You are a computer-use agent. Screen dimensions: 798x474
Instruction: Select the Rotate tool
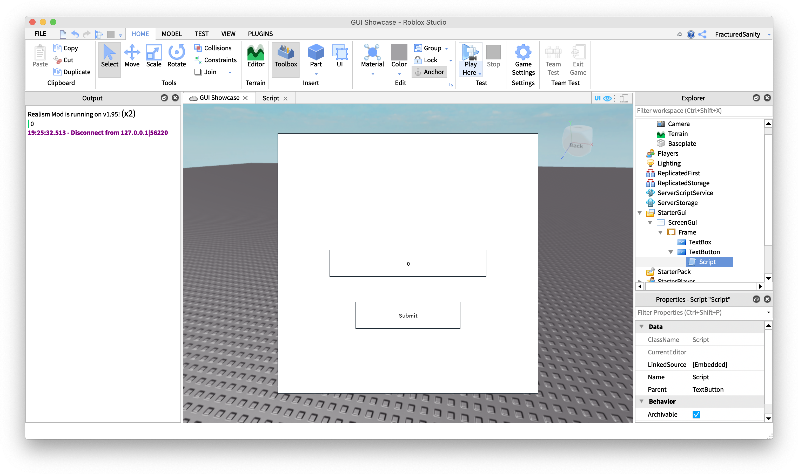pos(176,58)
